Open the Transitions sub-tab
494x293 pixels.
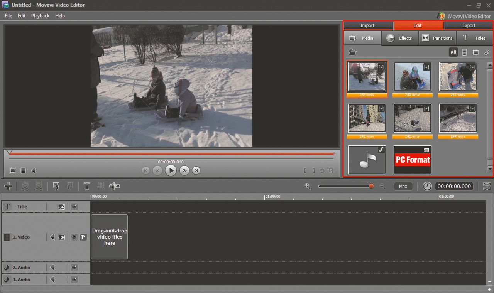coord(437,38)
